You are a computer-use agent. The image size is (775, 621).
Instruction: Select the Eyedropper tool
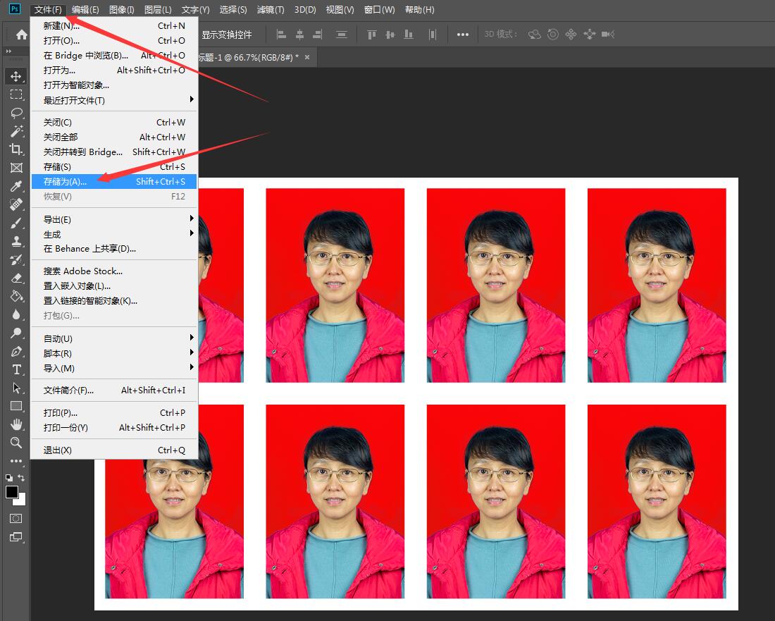15,186
